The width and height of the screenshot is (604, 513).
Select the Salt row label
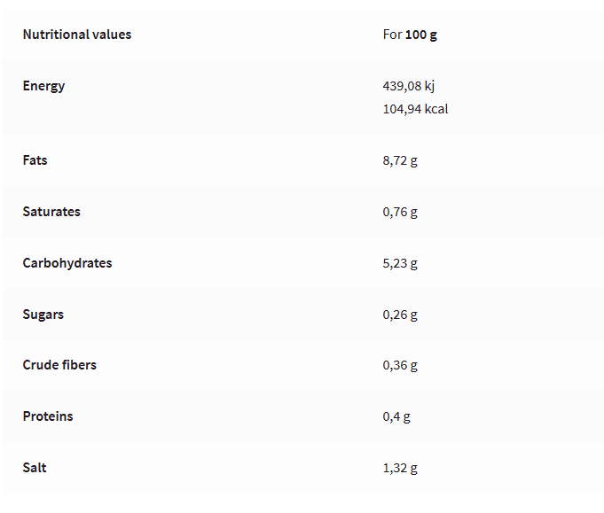pyautogui.click(x=35, y=467)
